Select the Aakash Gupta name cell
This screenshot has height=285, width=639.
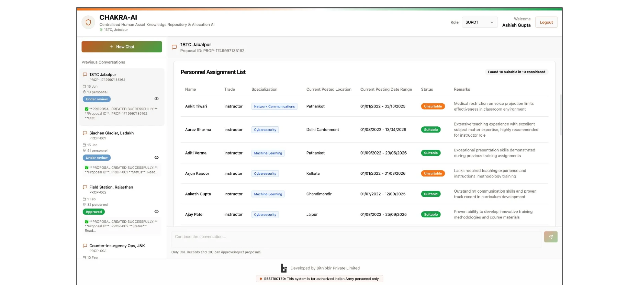coord(198,194)
